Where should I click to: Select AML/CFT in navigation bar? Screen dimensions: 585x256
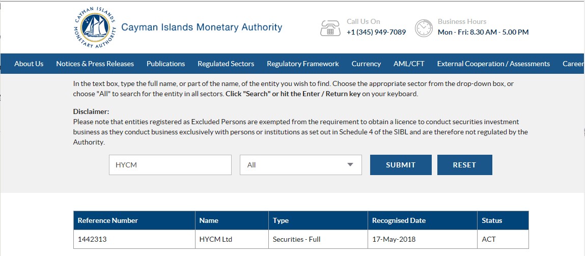tap(408, 64)
